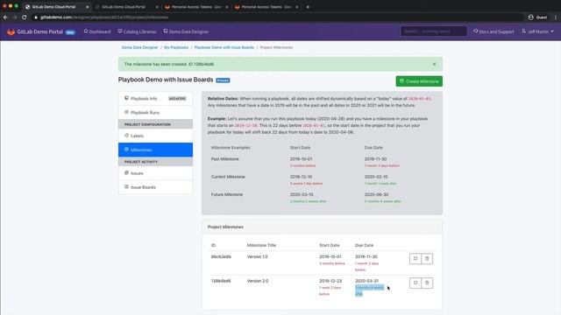
Task: Click due date 2020-03-31
Action: coord(366,281)
